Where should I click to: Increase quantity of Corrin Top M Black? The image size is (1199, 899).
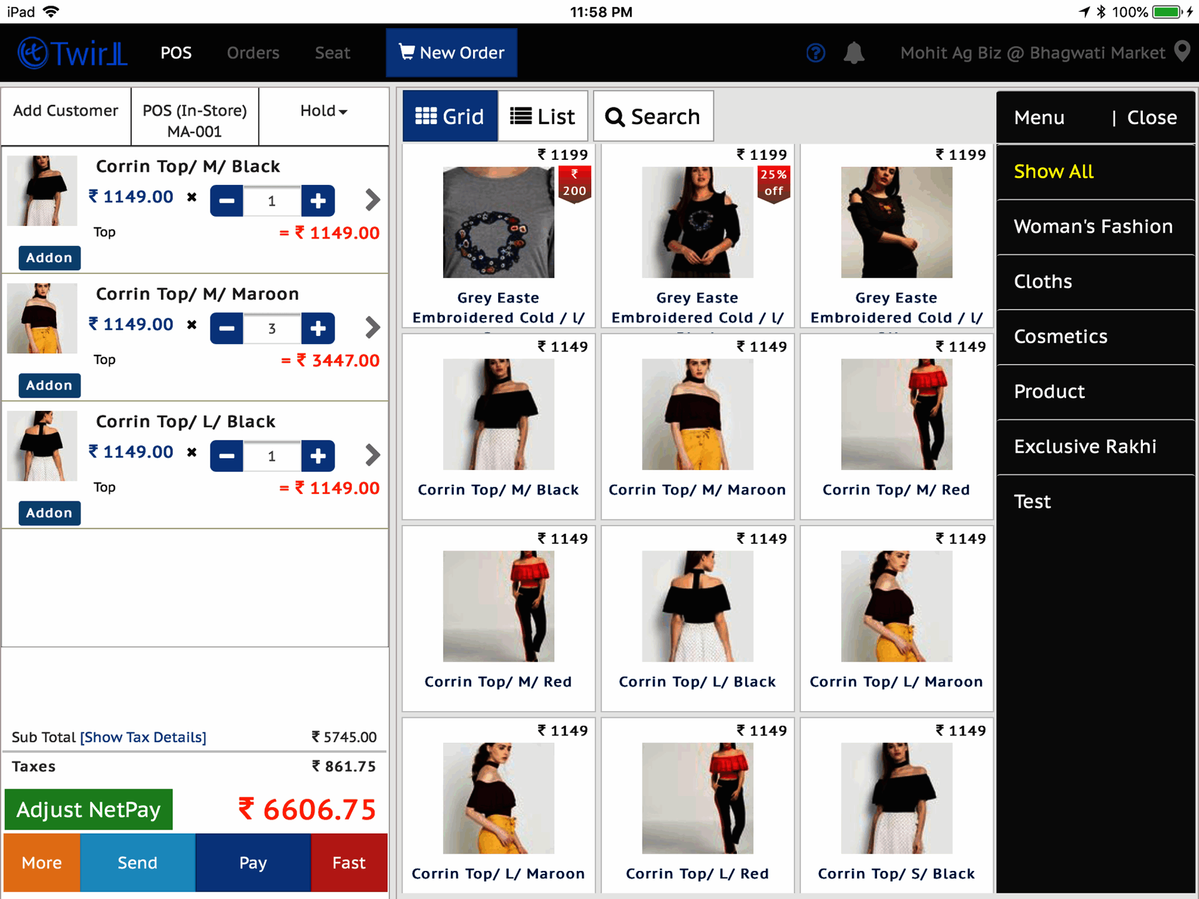[x=318, y=200]
